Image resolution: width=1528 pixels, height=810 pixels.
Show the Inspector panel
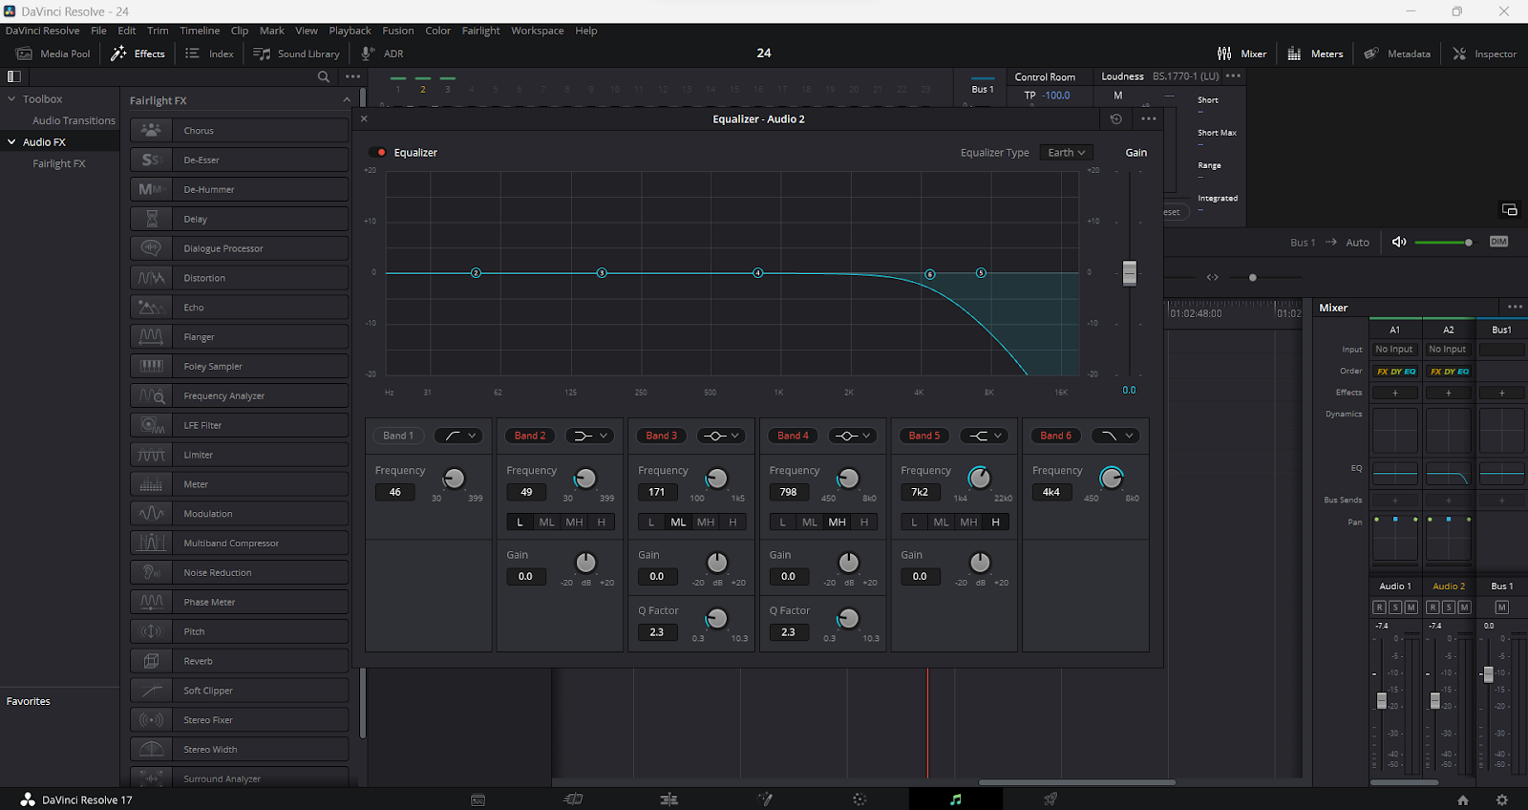click(x=1484, y=53)
